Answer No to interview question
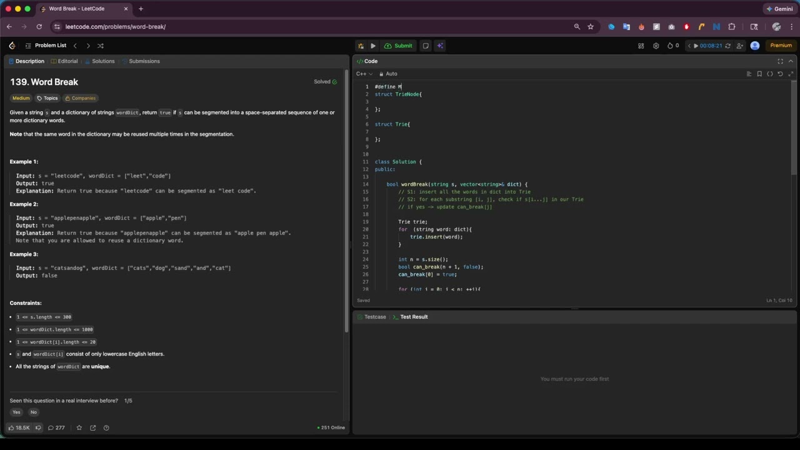The image size is (800, 450). click(34, 412)
